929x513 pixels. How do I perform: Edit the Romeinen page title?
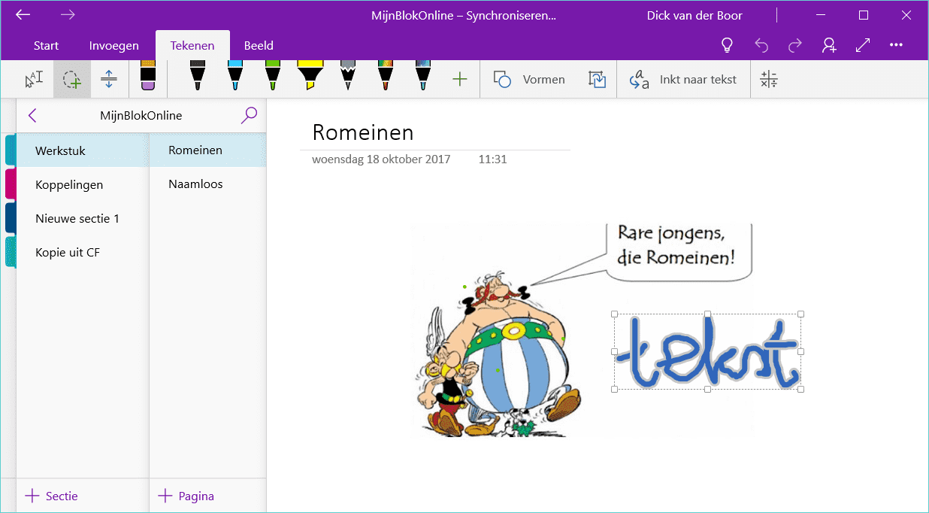point(363,132)
